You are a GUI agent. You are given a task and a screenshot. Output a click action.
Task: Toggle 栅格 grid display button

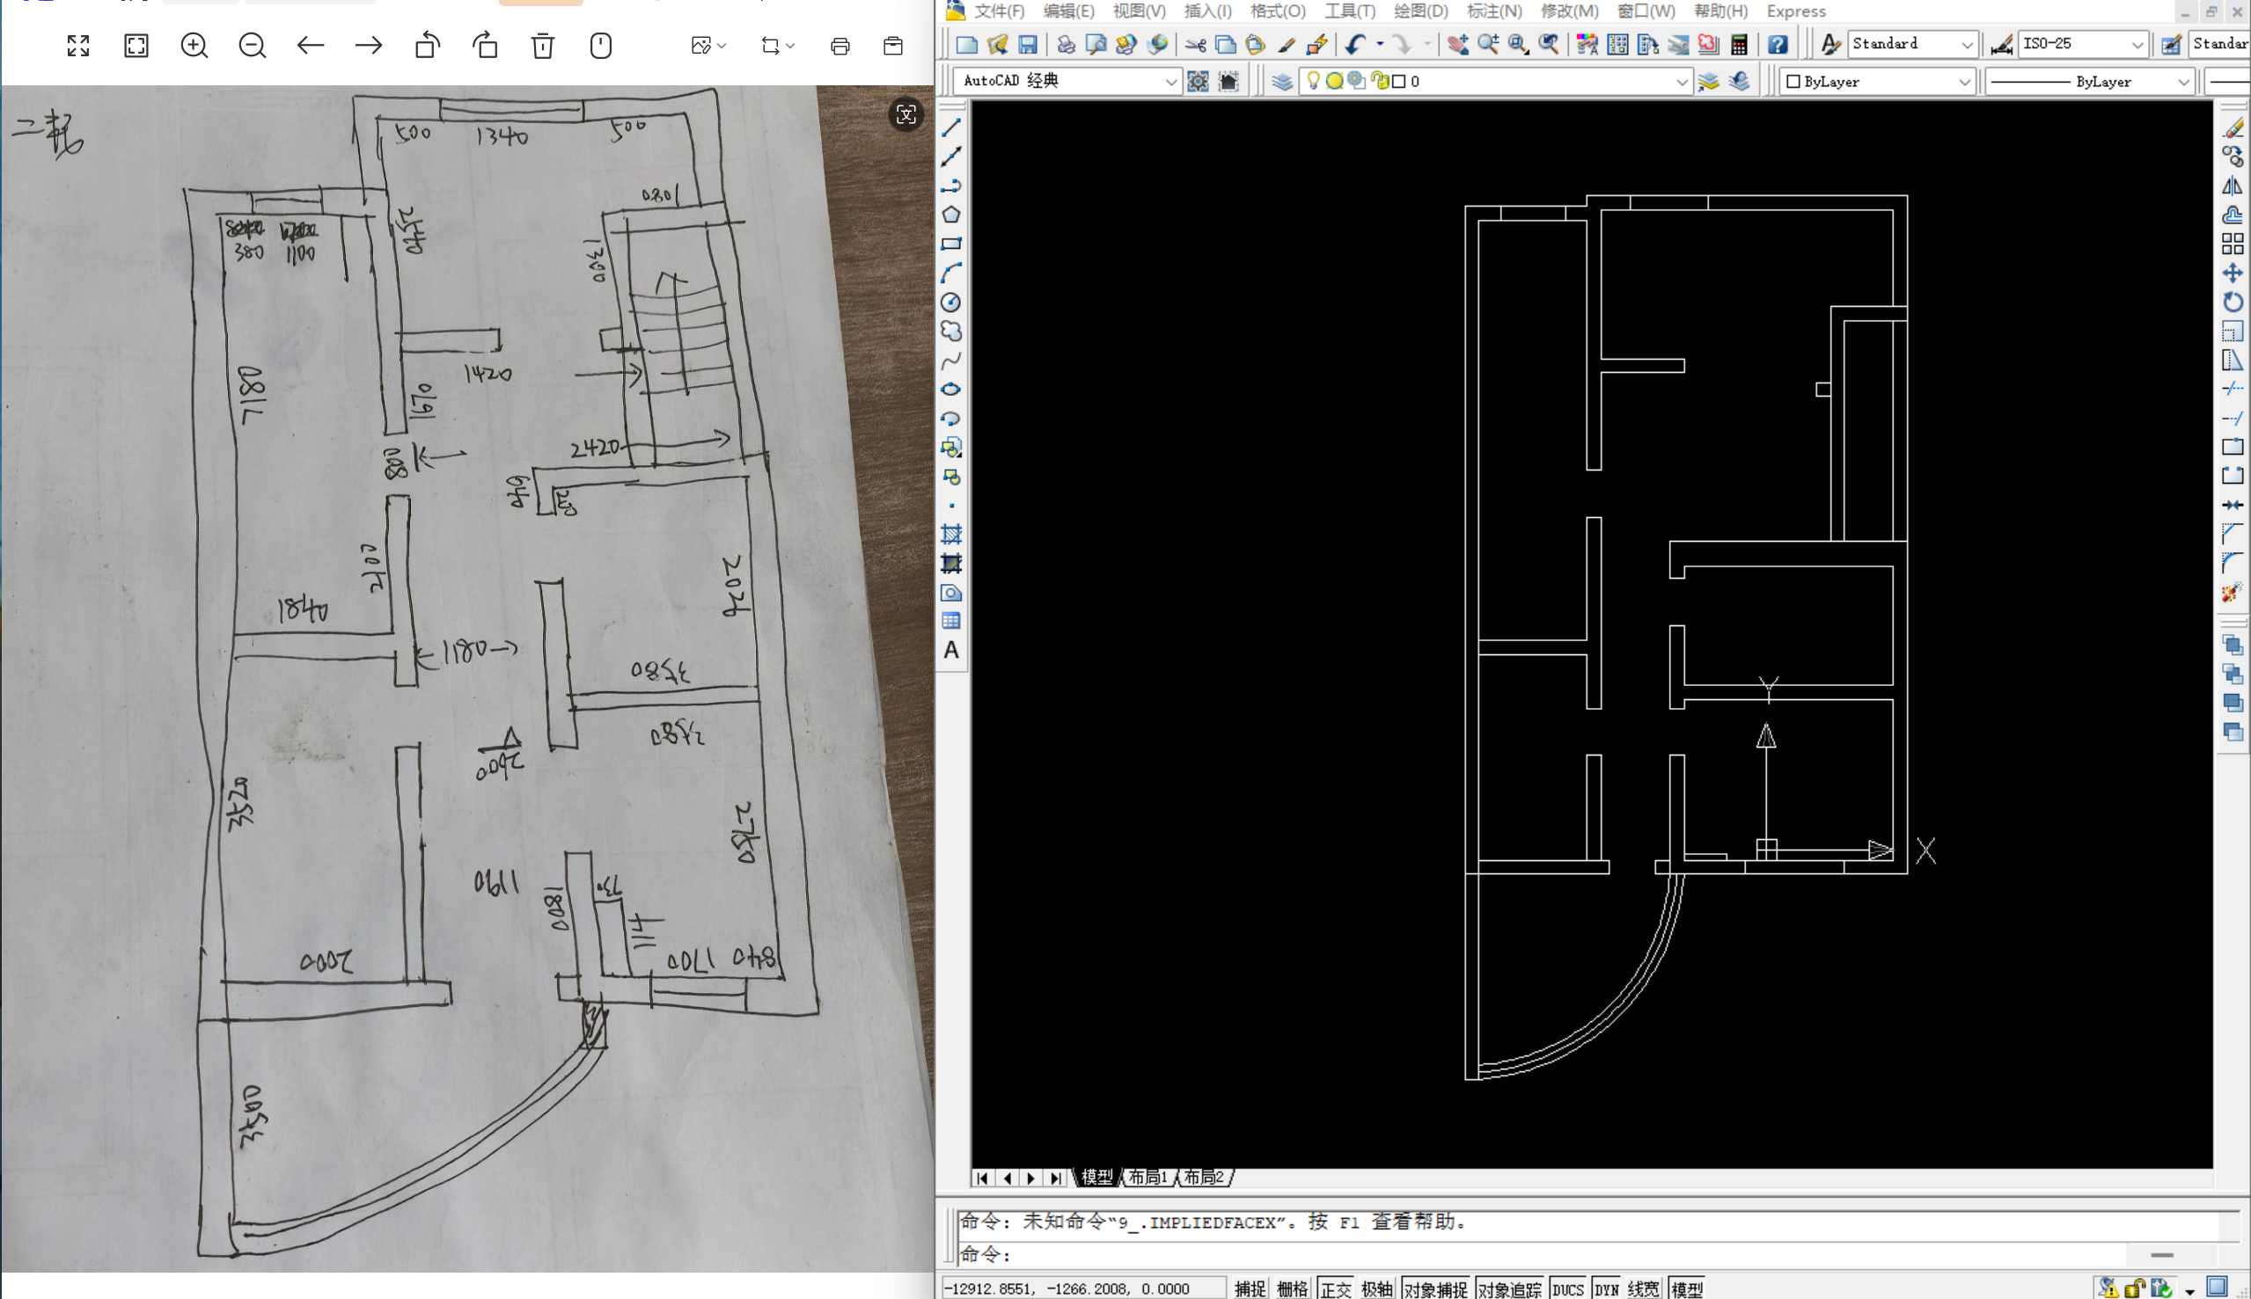coord(1292,1288)
